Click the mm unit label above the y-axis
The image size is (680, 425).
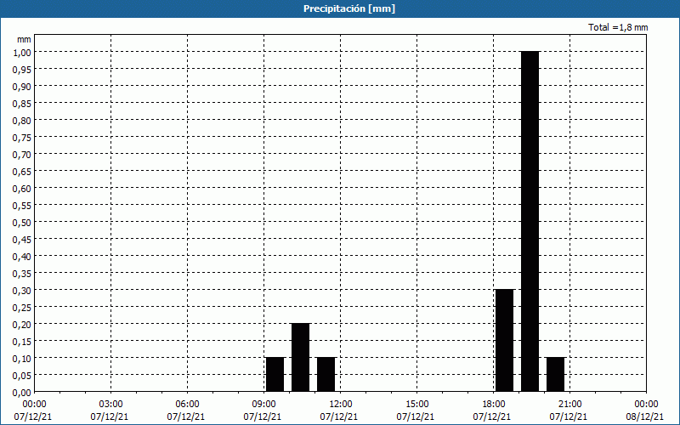pyautogui.click(x=24, y=39)
